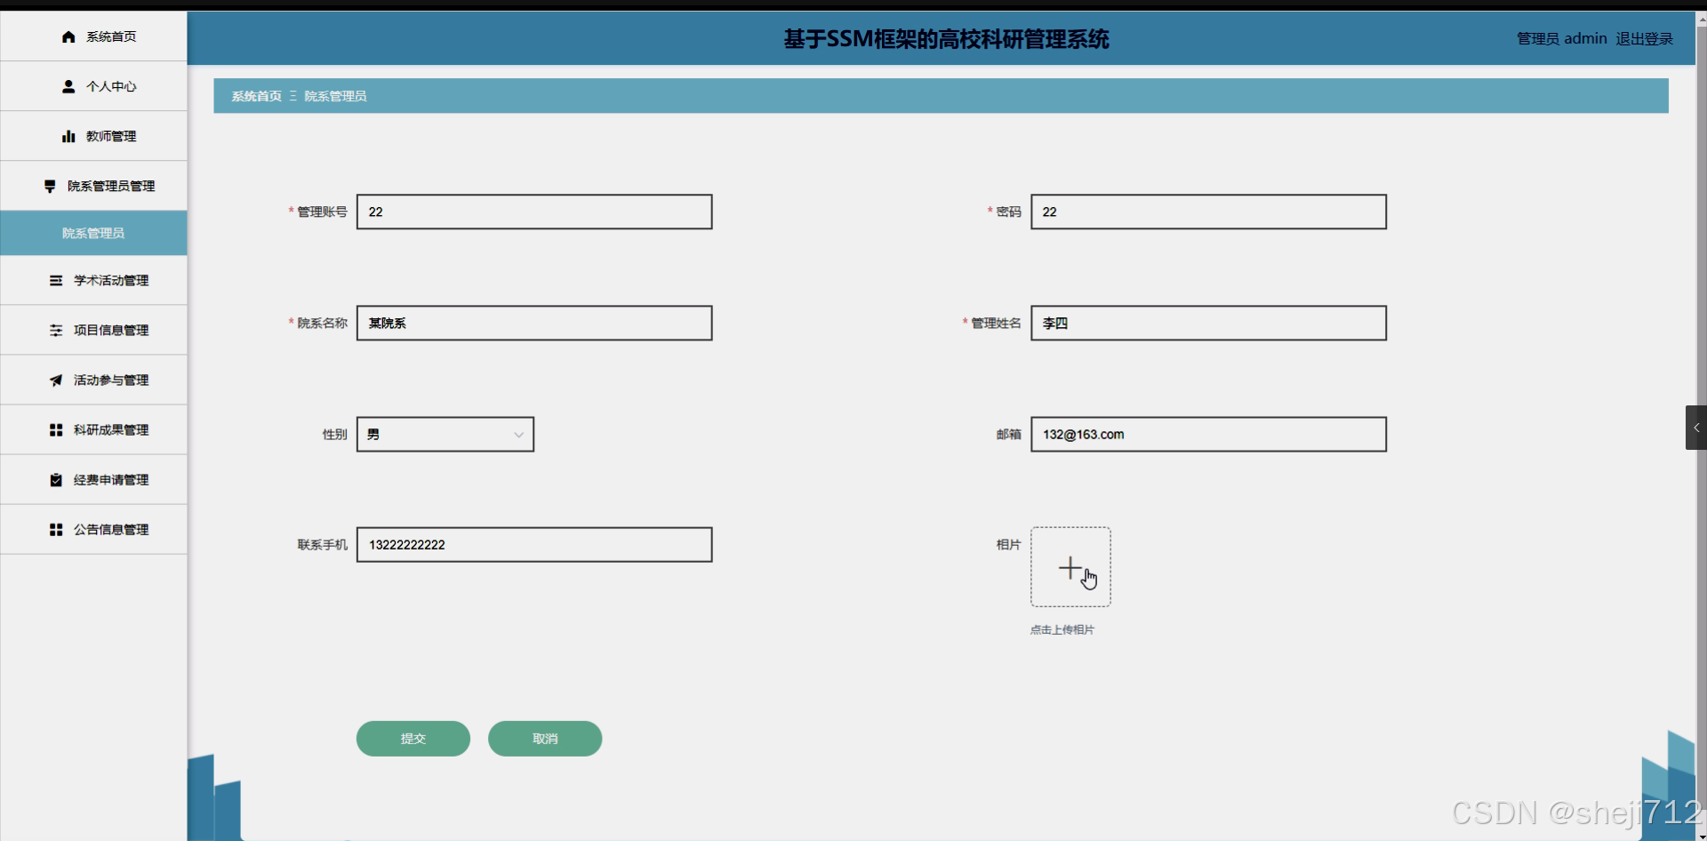Select the 系统首页 home icon in sidebar
This screenshot has height=841, width=1707.
68,36
